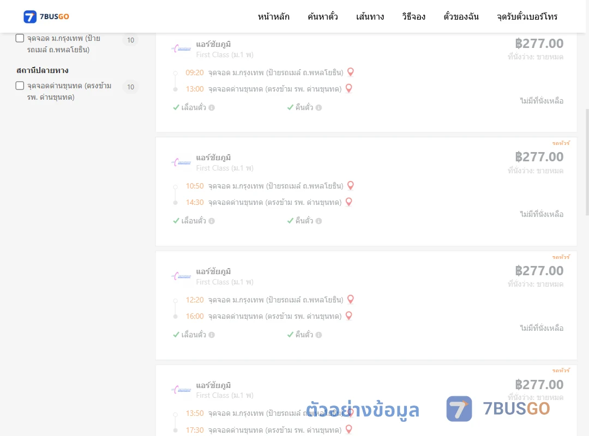The image size is (589, 436).
Task: Click map pin for 17:30 arrival stop
Action: pos(348,429)
